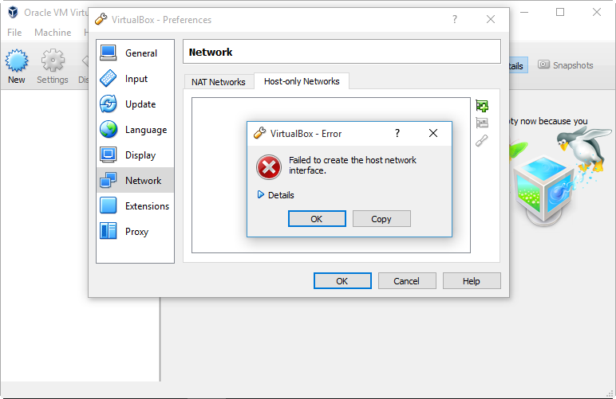Click the Extensions blue square icon
The height and width of the screenshot is (399, 616).
click(108, 205)
